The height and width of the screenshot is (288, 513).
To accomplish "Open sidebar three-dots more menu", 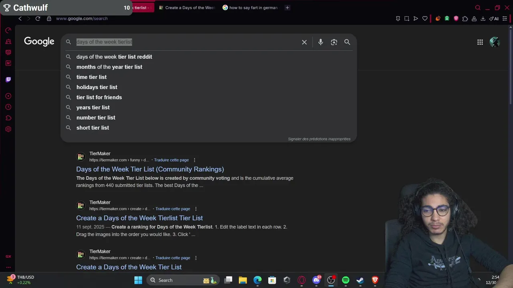I will click(x=8, y=267).
